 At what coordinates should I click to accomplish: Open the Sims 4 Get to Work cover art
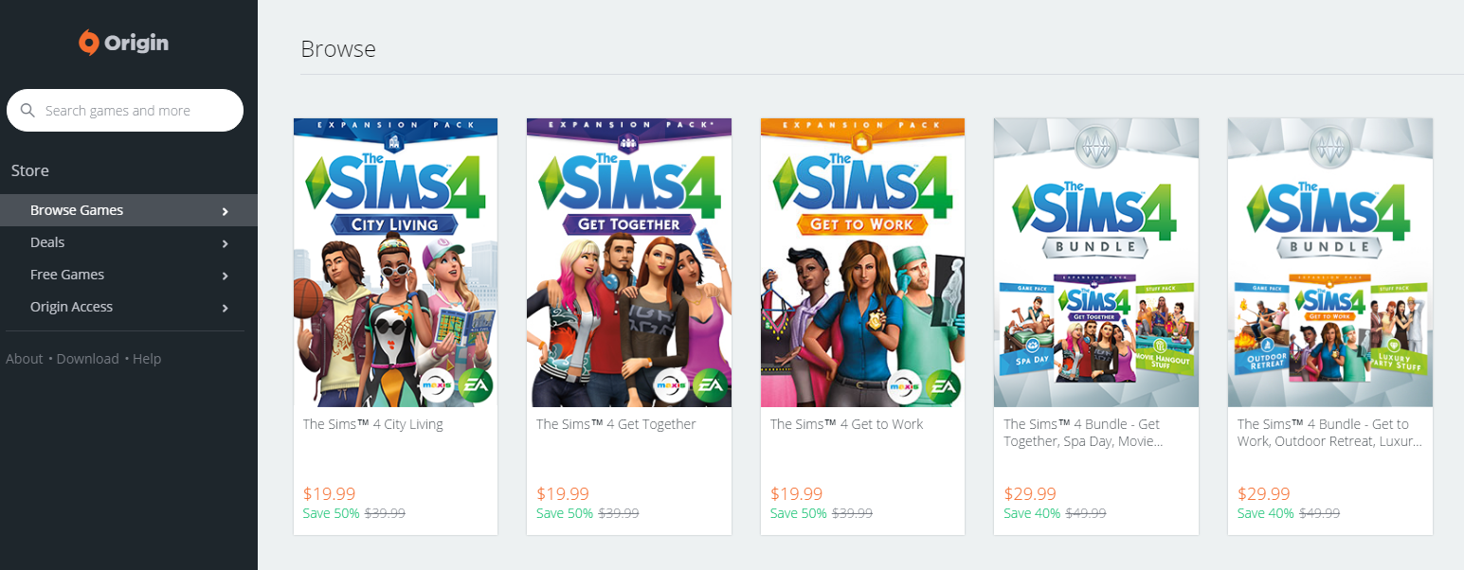[863, 262]
